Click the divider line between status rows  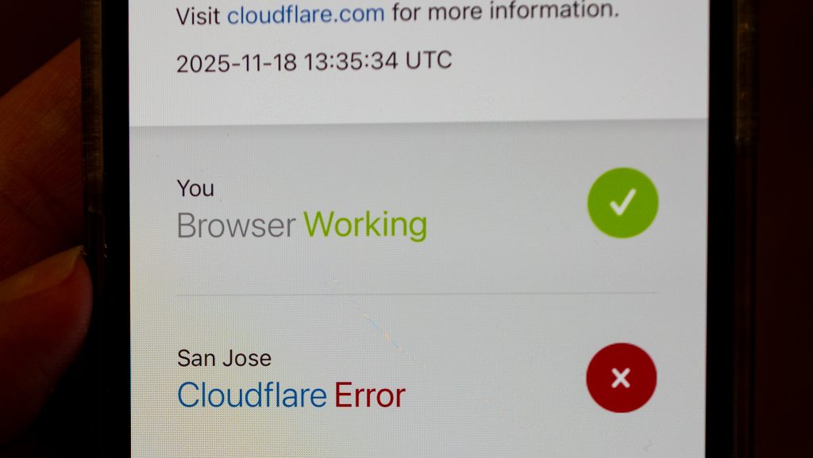pyautogui.click(x=418, y=294)
